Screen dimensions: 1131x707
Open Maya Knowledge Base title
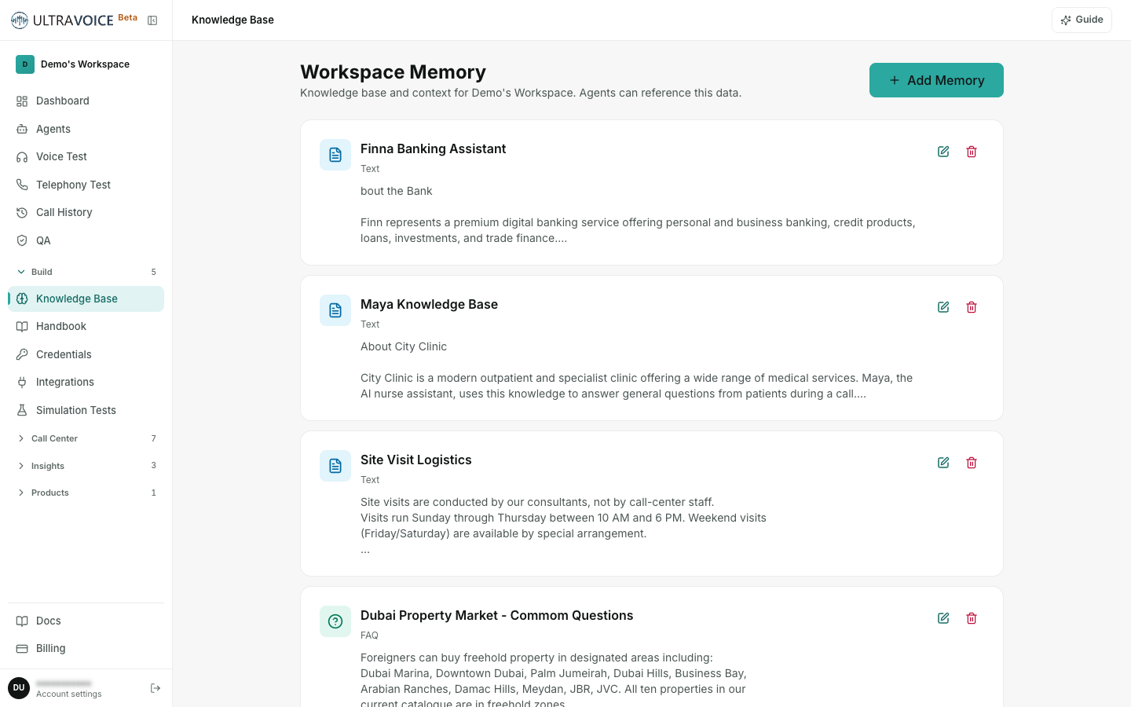[429, 304]
